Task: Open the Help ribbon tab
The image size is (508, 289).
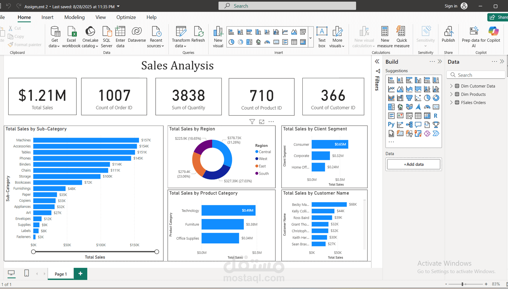Action: pos(152,17)
